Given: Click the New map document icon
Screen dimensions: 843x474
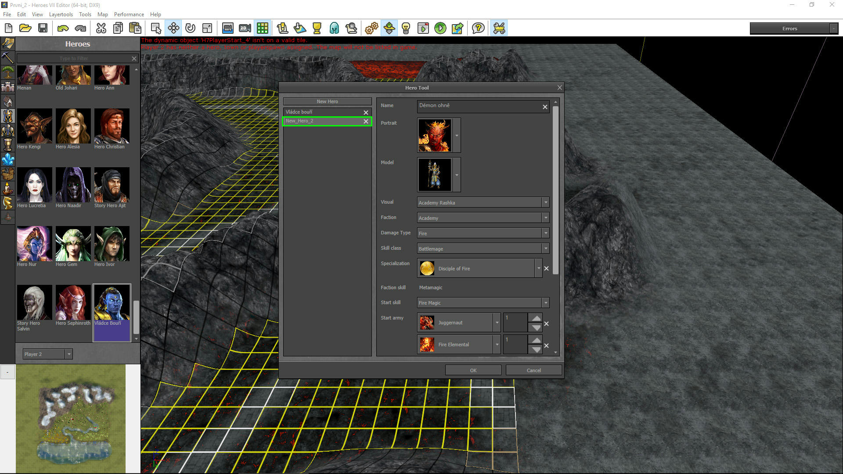Looking at the screenshot, I should [8, 29].
